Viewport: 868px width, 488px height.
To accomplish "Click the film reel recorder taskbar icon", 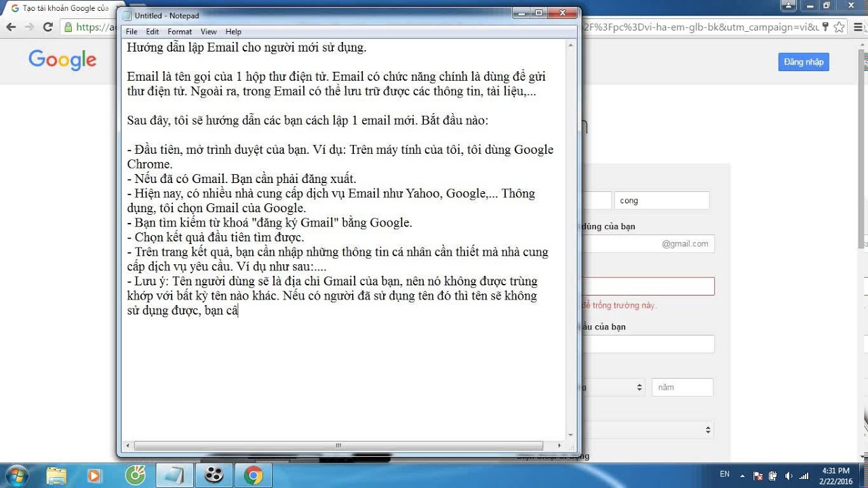I will (214, 476).
